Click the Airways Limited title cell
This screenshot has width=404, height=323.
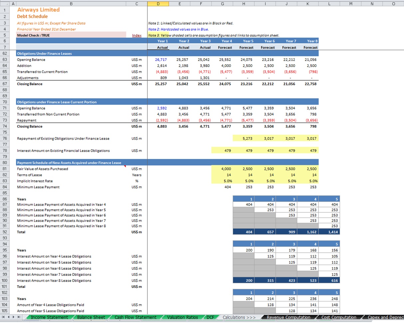(x=39, y=10)
